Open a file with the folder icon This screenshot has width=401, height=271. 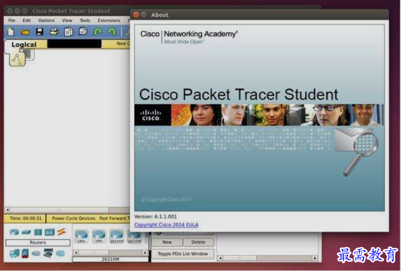tap(25, 32)
